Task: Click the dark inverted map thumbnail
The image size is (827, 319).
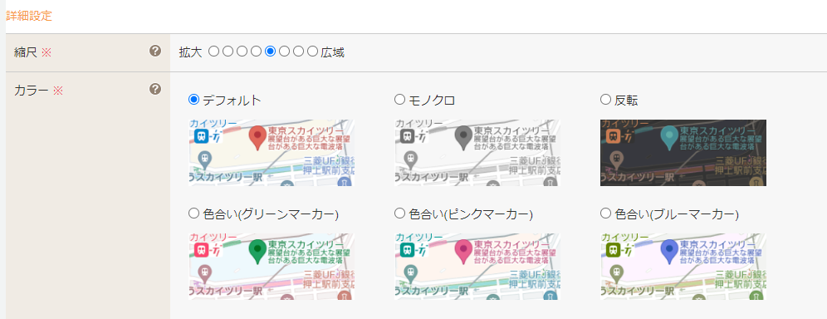Action: coord(683,152)
